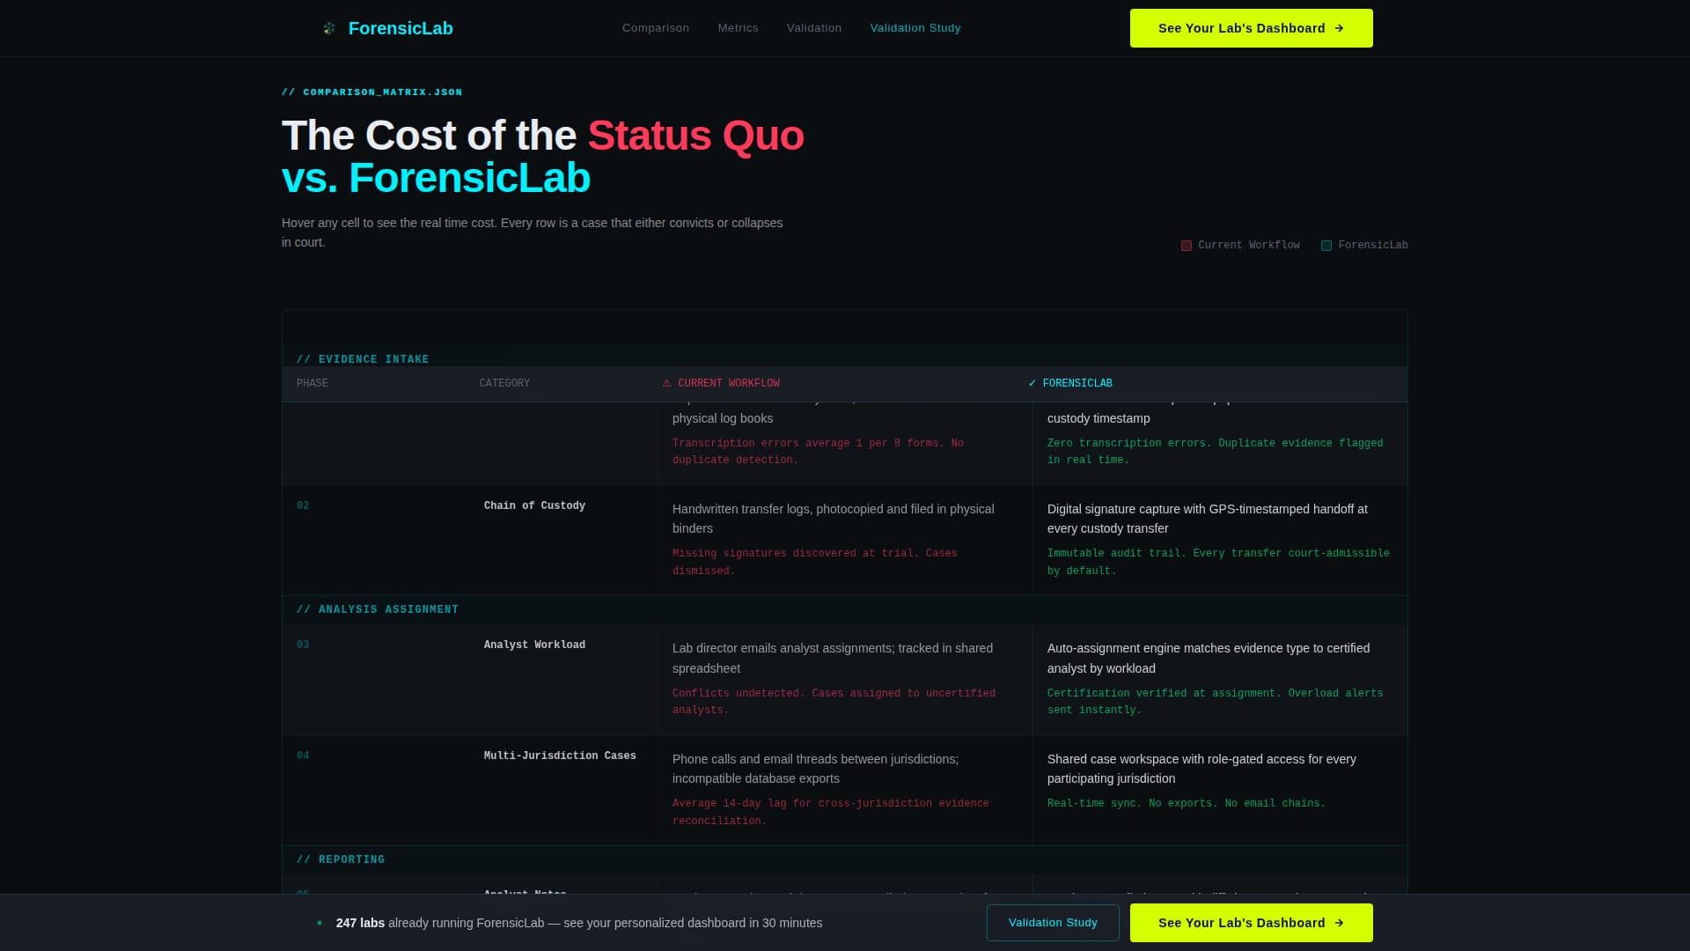Click the 'Real-time sync. No exports' note
The image size is (1690, 951).
click(x=1187, y=803)
